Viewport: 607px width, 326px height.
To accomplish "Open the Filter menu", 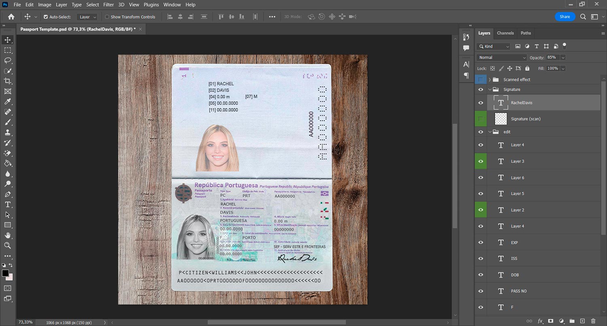I will [x=108, y=5].
